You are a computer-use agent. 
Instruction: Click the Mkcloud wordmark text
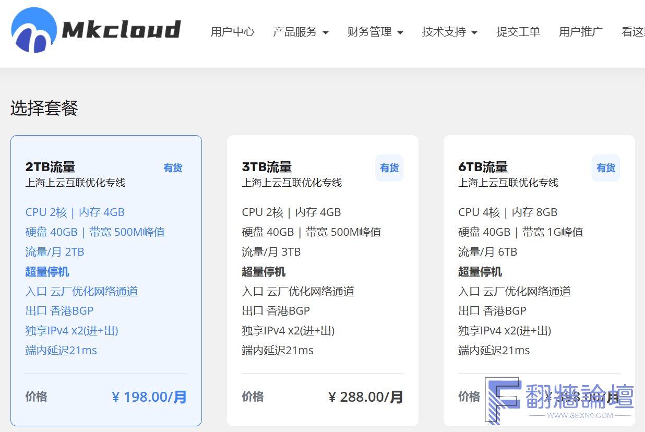click(121, 30)
